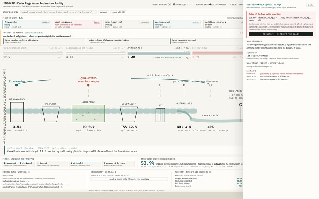Click the weather-scout node circle

(x=211, y=85)
